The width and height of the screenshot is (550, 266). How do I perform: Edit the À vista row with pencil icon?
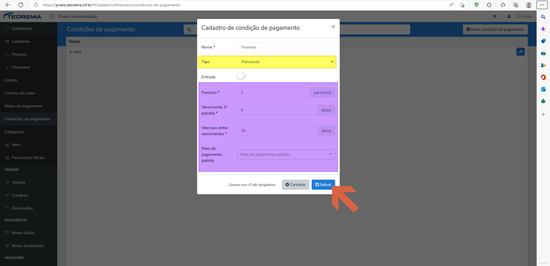(520, 52)
